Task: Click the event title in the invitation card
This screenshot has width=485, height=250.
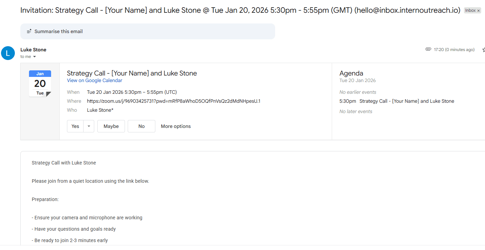Action: coord(132,73)
